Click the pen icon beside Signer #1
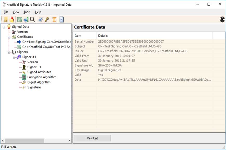 (19, 57)
